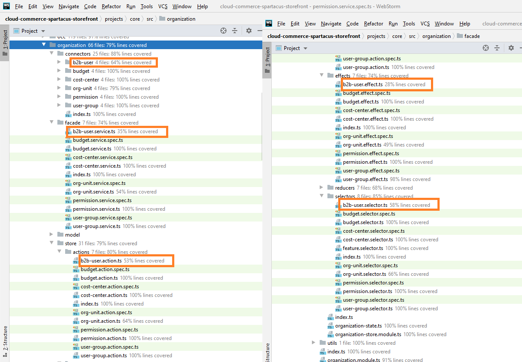The height and width of the screenshot is (362, 522).
Task: Select org-unit.selector.ts 66% lines covered
Action: coord(386,274)
